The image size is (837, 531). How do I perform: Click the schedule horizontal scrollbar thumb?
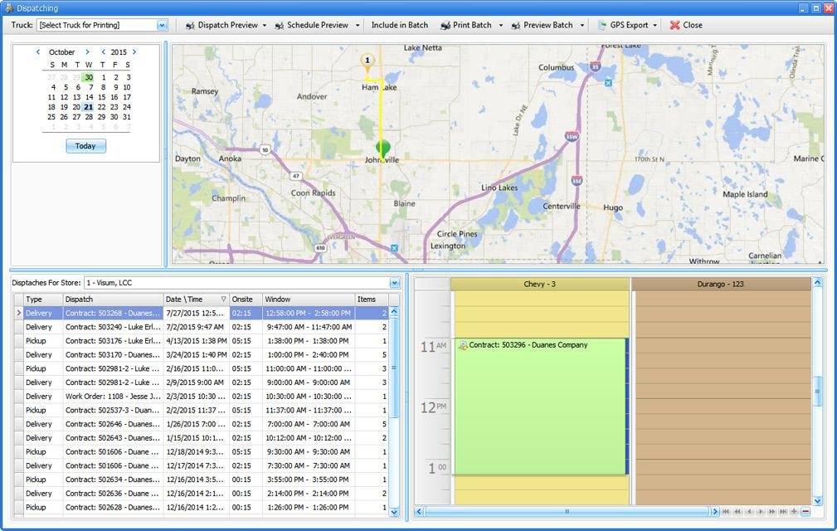coord(567,512)
